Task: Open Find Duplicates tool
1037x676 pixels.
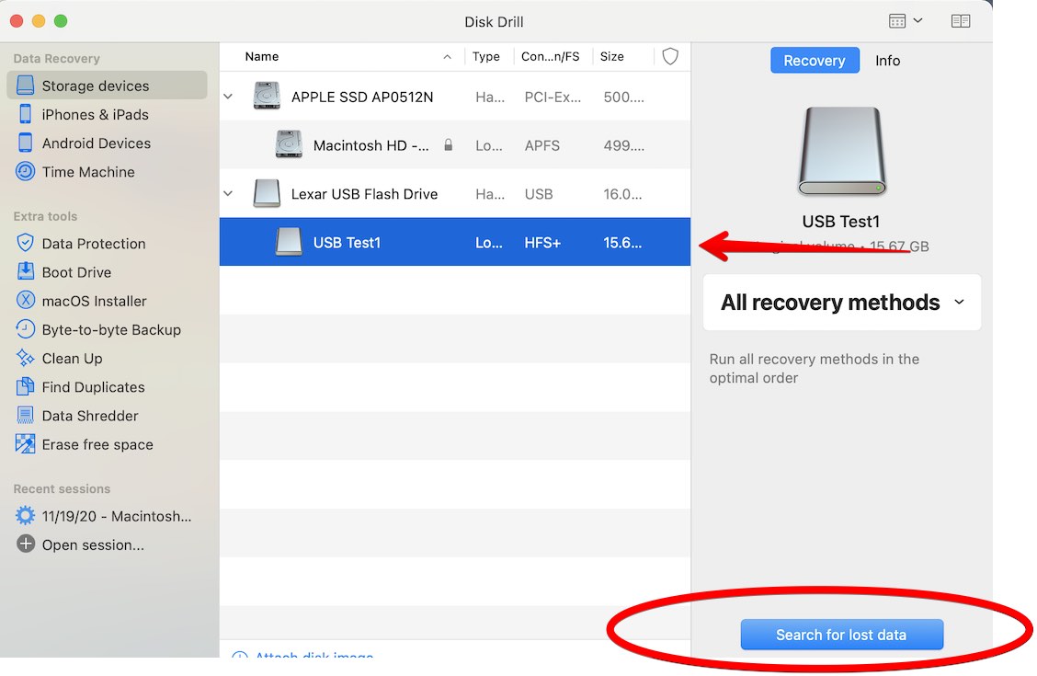Action: coord(93,387)
